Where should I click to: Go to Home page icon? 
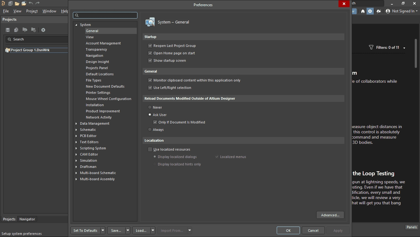(x=363, y=11)
